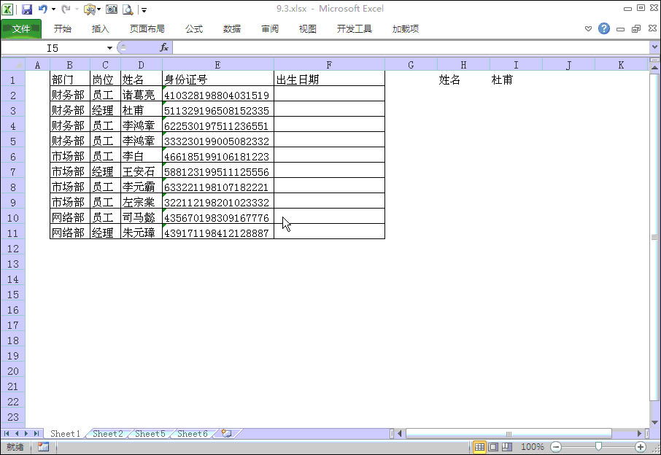Switch to the 开发工具 ribbon tab

point(355,28)
